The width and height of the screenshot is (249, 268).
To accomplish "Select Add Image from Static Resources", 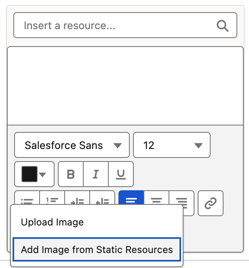I will 97,249.
